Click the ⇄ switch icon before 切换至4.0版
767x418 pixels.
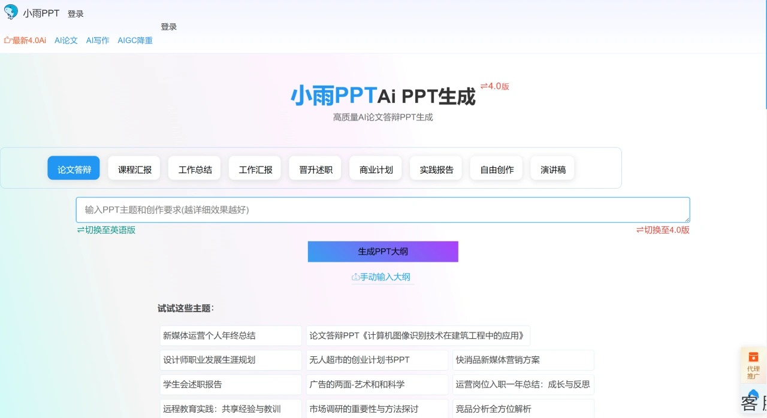coord(639,229)
